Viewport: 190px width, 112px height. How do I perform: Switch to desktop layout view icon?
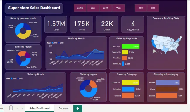pos(1,108)
